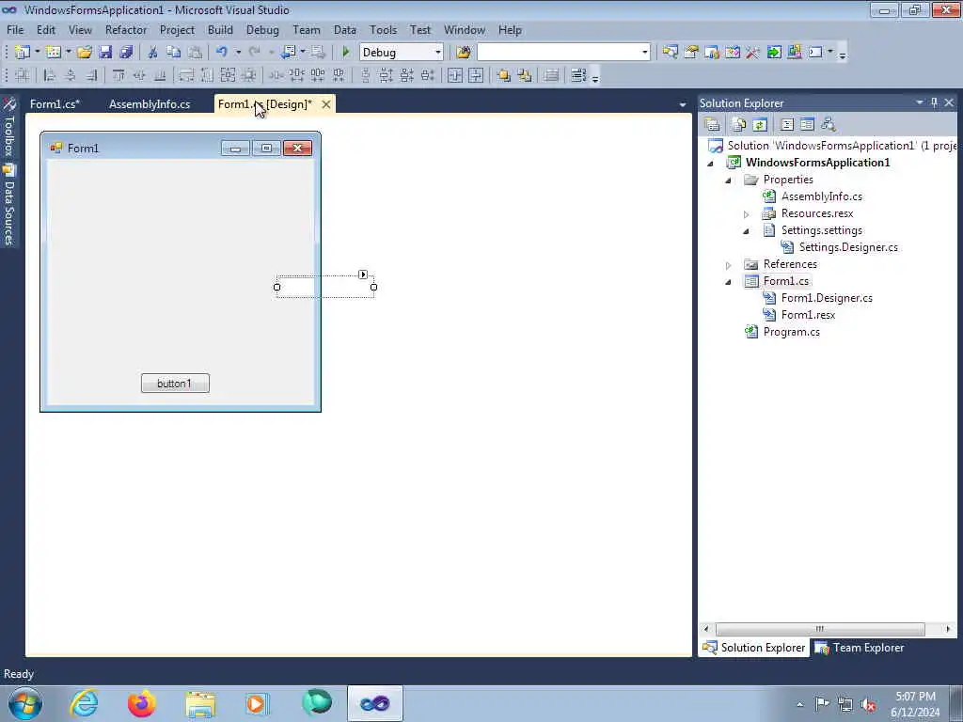963x722 pixels.
Task: Click the Find text input field
Action: pos(559,53)
